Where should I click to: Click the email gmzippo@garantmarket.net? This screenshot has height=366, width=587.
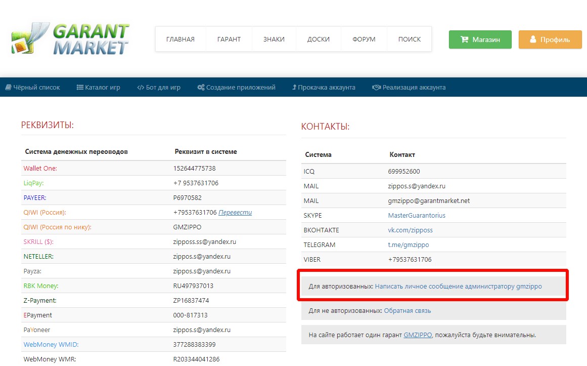(429, 200)
